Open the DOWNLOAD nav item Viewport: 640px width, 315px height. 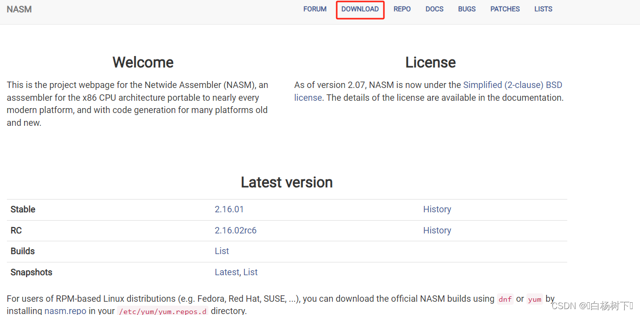[360, 9]
